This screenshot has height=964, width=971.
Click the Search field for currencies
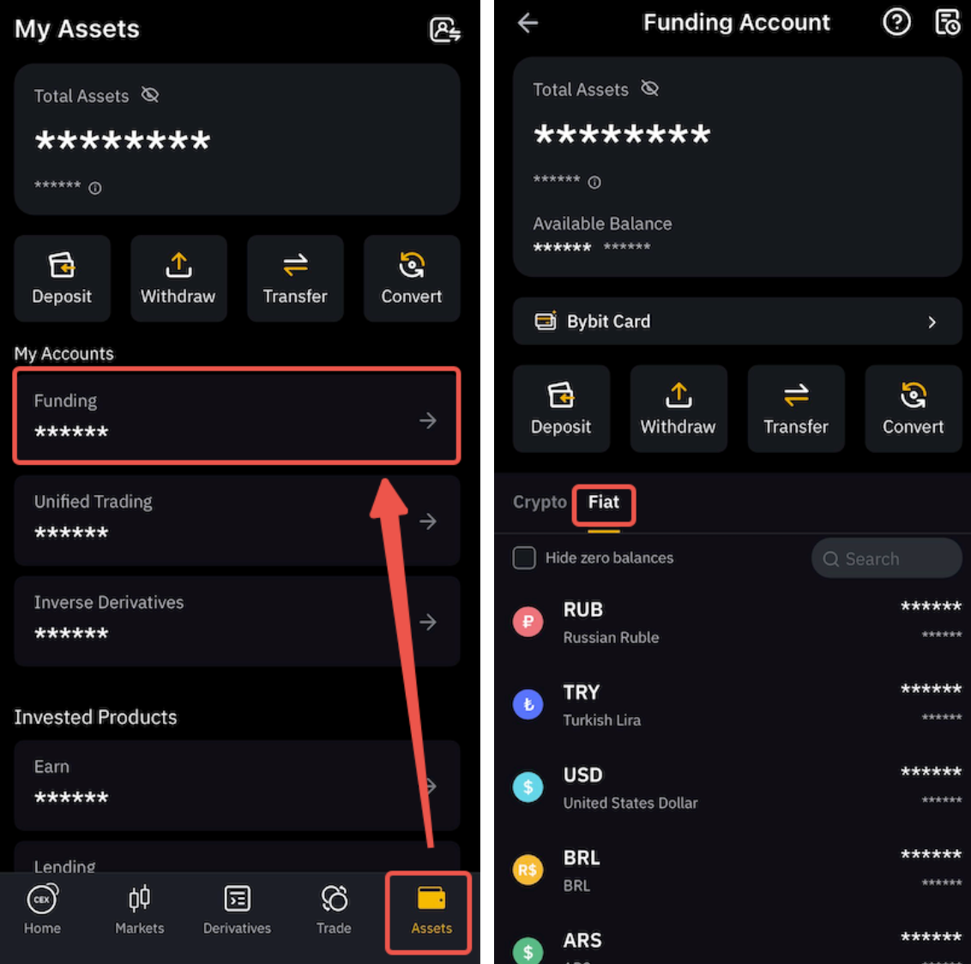click(x=886, y=558)
